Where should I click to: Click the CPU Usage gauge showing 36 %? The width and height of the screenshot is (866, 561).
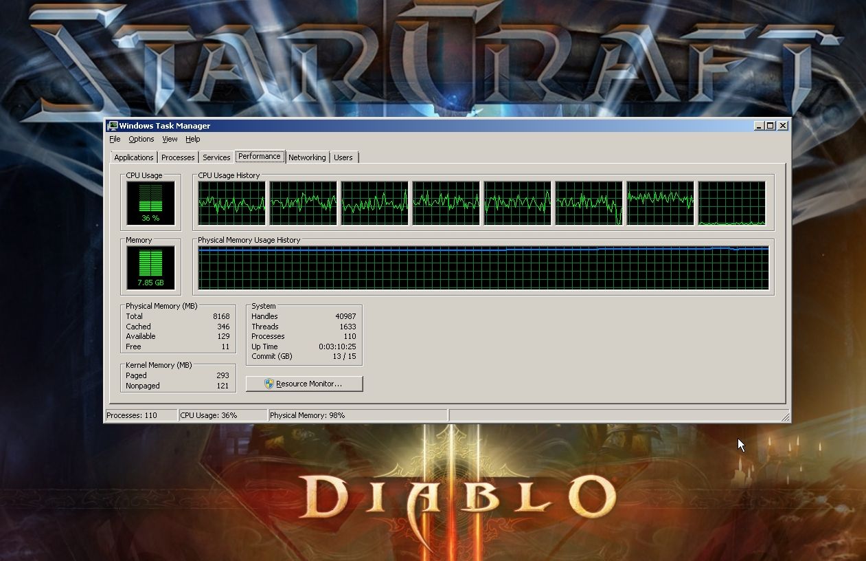pos(150,203)
